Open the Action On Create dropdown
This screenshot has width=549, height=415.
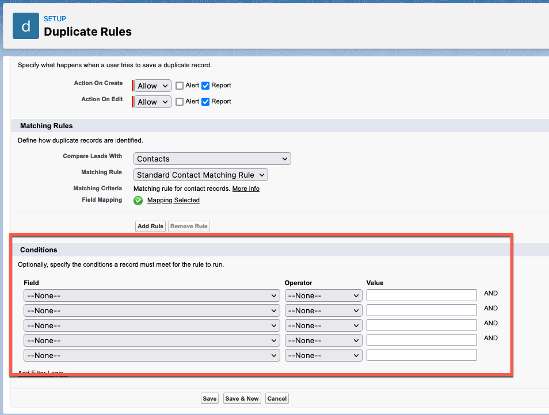pyautogui.click(x=152, y=86)
